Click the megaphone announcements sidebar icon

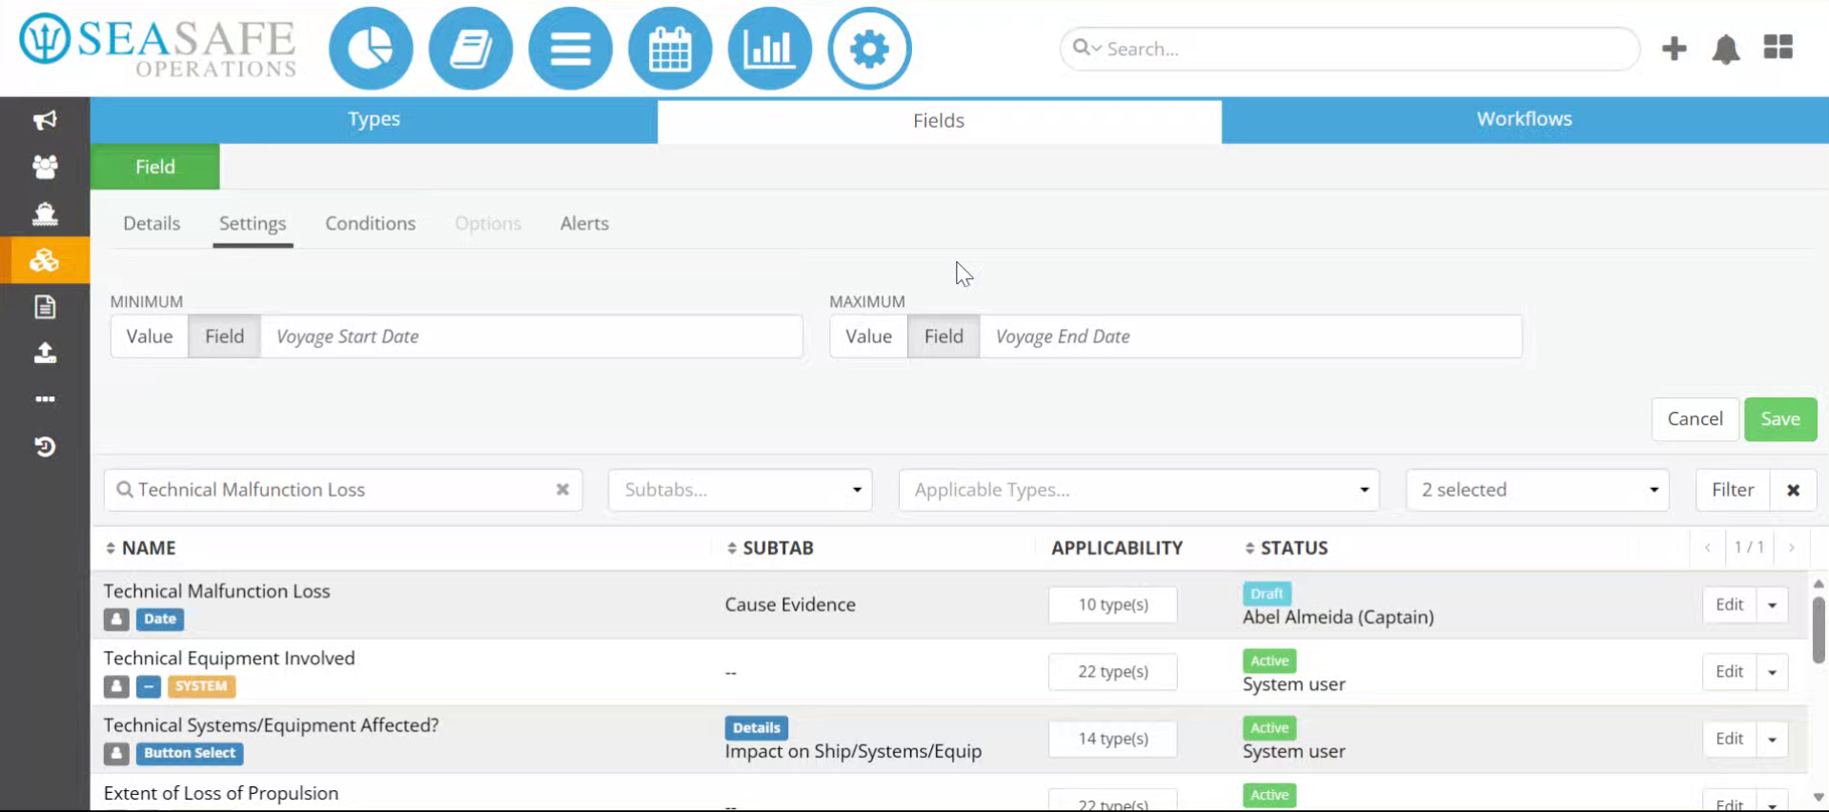click(x=45, y=120)
